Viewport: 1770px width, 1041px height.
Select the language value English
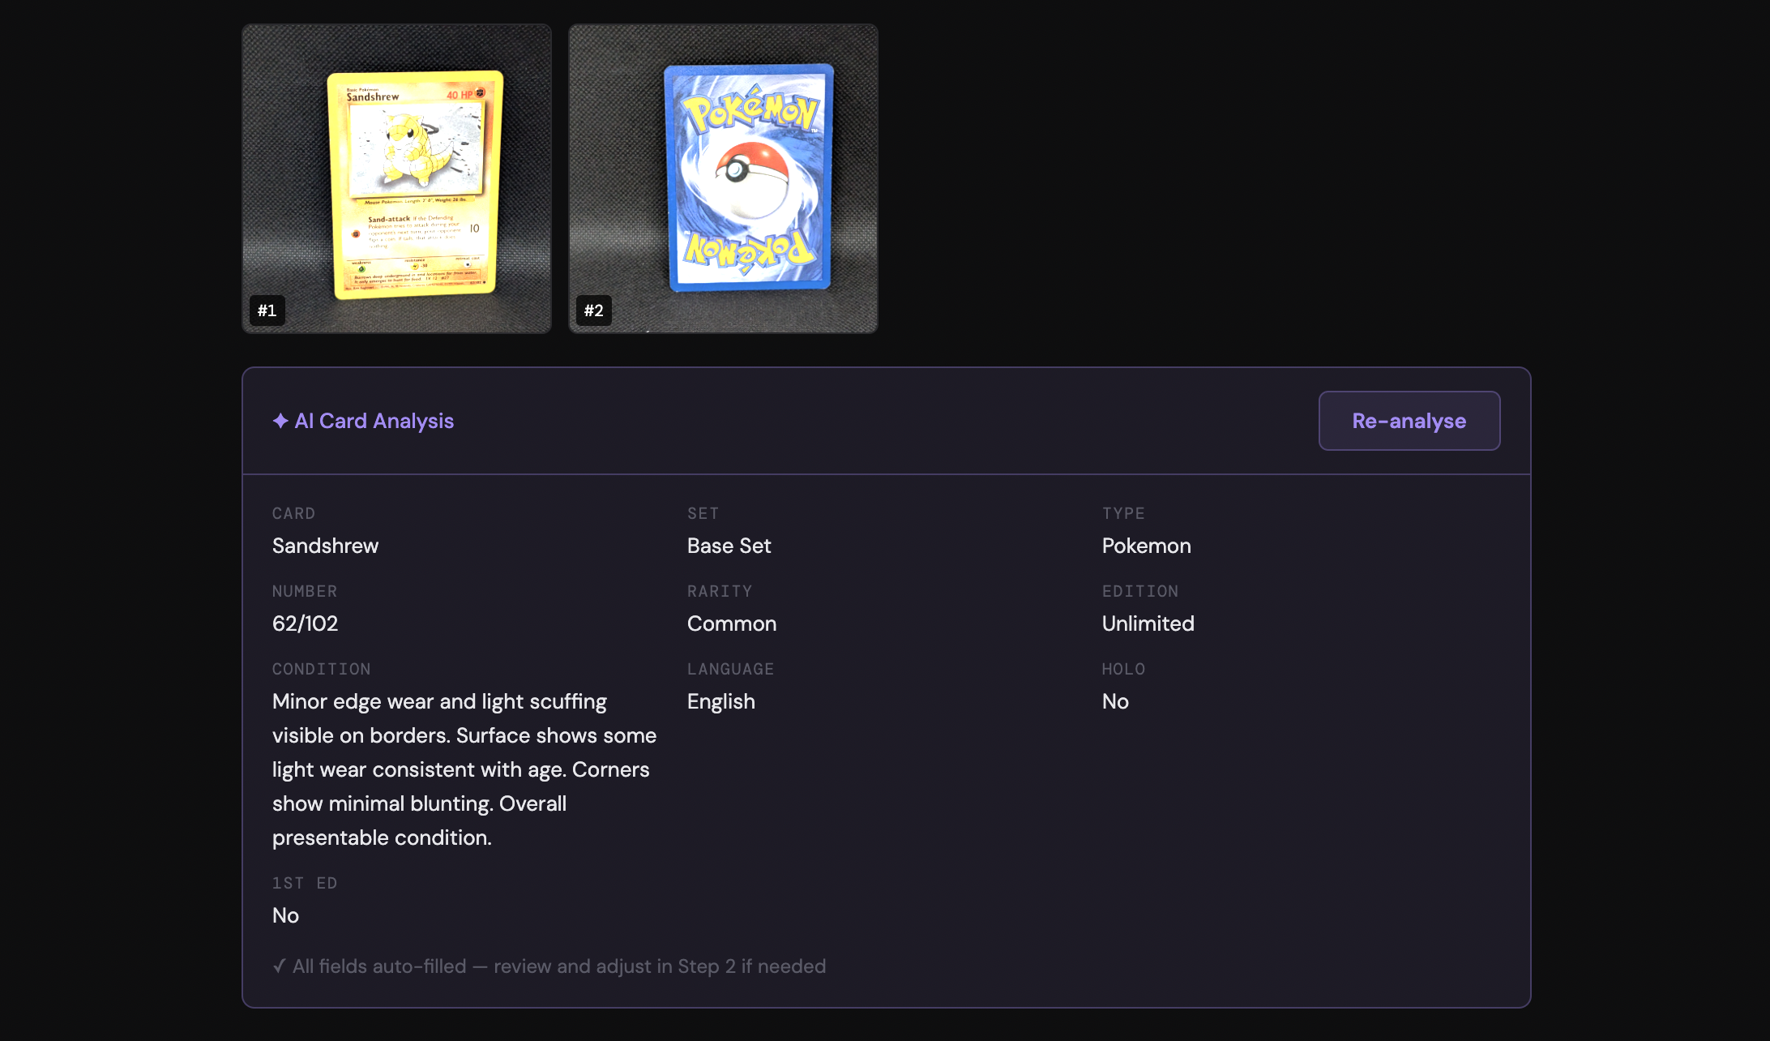tap(720, 701)
